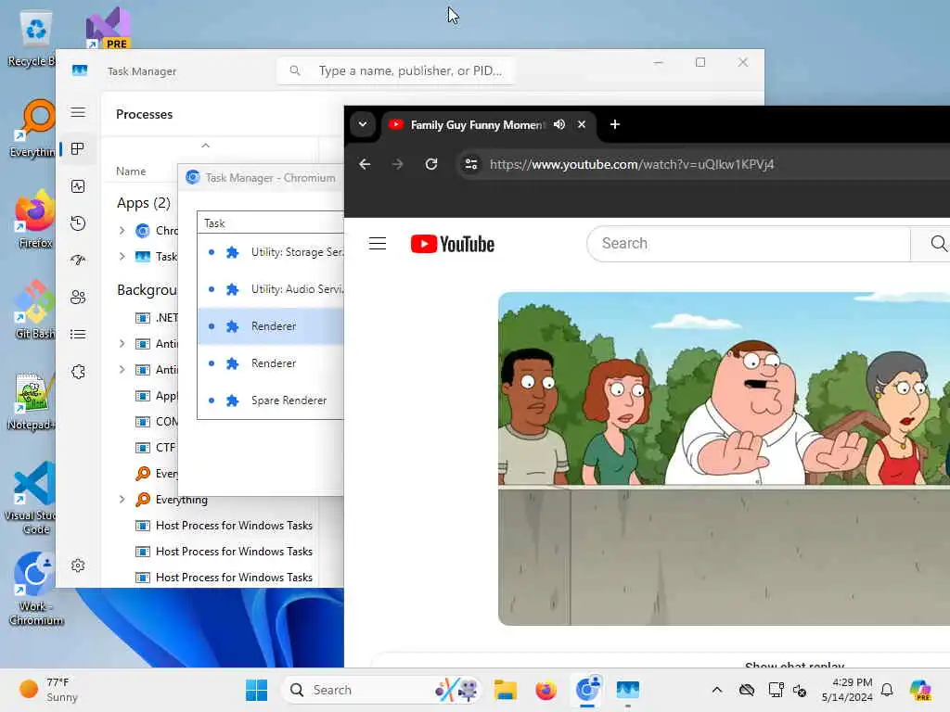Click the Task column header in Chromium Task Manager
Viewport: 950px width, 712px height.
coord(271,222)
